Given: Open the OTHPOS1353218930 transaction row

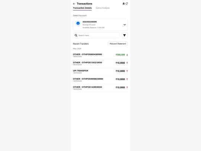Looking at the screenshot, I should coord(100,63).
